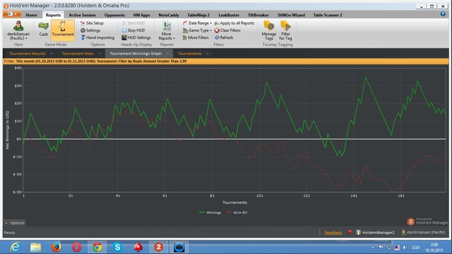
Task: Click the Feedback link
Action: tap(333, 233)
